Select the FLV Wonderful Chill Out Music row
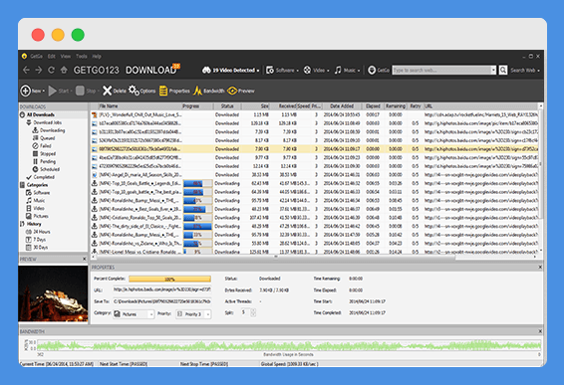Image resolution: width=564 pixels, height=385 pixels. tap(315, 115)
